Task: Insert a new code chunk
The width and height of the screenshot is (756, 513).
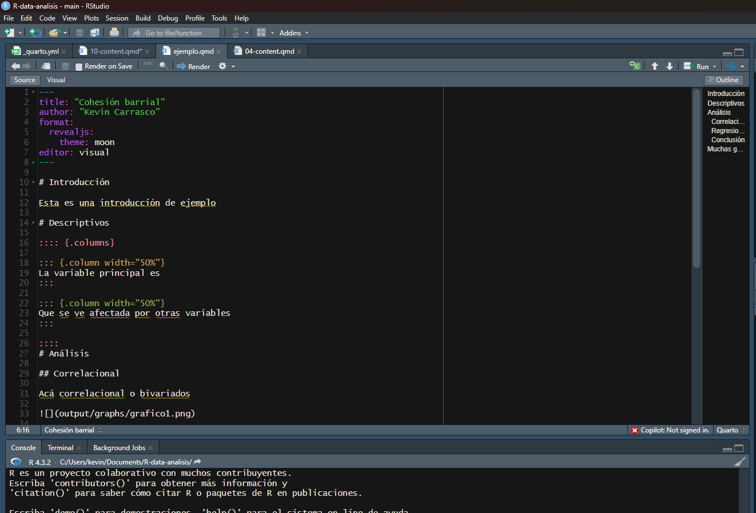Action: point(634,66)
